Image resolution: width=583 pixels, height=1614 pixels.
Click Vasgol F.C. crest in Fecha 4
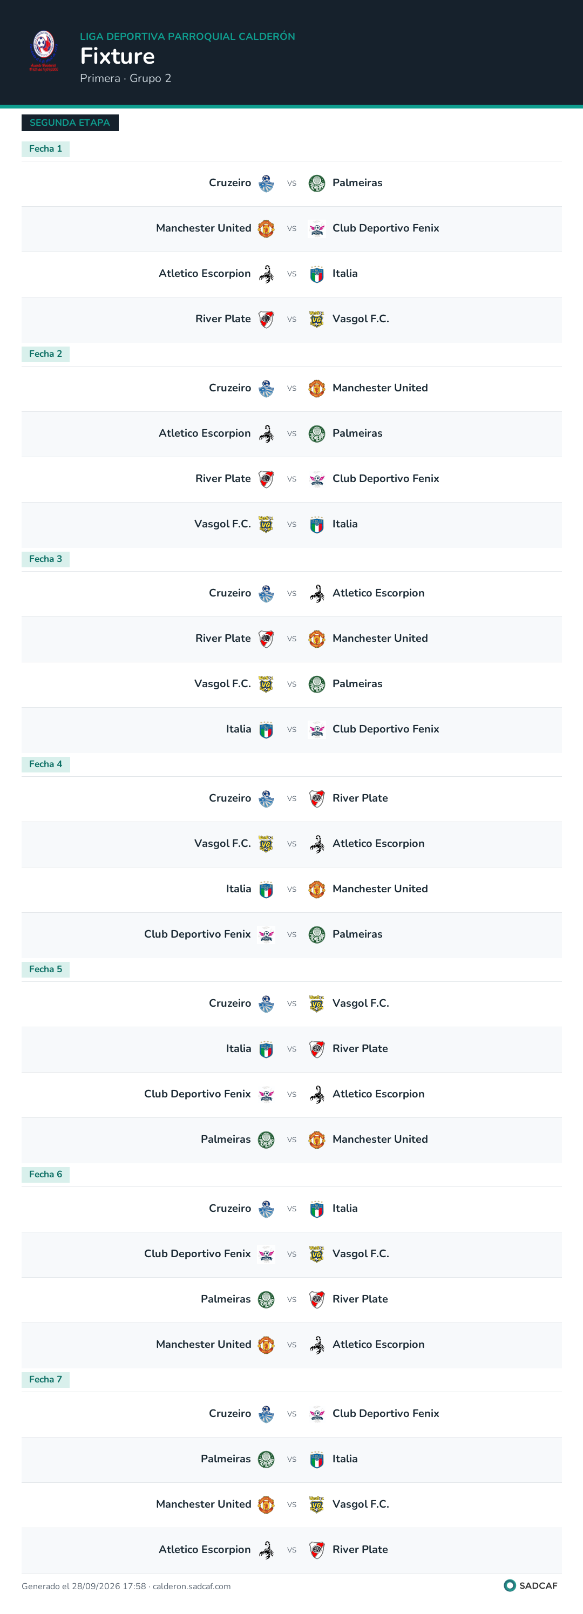click(267, 844)
